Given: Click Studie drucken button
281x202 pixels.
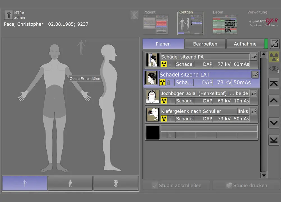Looking at the screenshot, I should [x=246, y=185].
